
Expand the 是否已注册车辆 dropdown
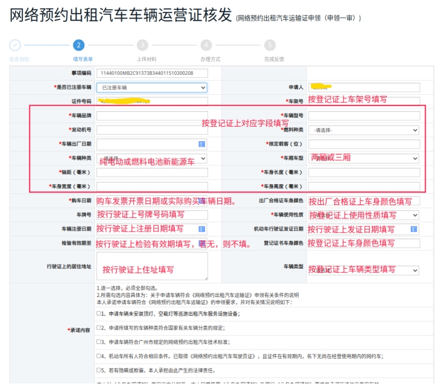[151, 88]
